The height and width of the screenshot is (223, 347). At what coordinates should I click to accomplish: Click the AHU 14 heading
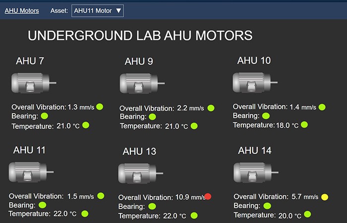(255, 150)
